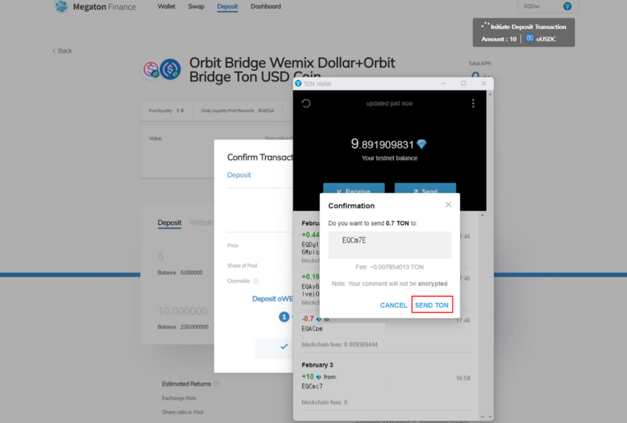Viewport: 627px width, 423px height.
Task: Click the oUSDC icon in notification
Action: point(530,38)
